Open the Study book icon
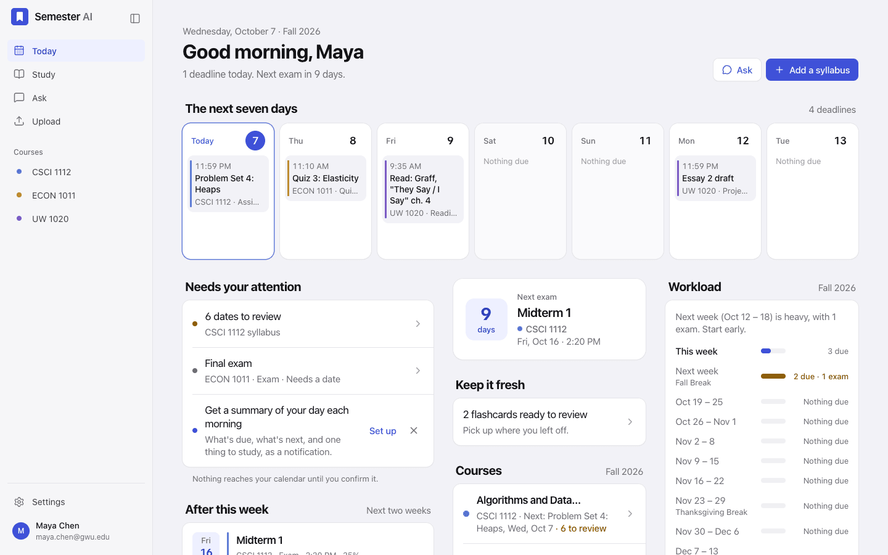 coord(19,74)
